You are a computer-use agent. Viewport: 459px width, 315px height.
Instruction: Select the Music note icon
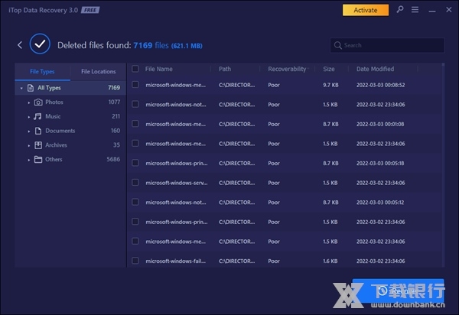pos(37,116)
